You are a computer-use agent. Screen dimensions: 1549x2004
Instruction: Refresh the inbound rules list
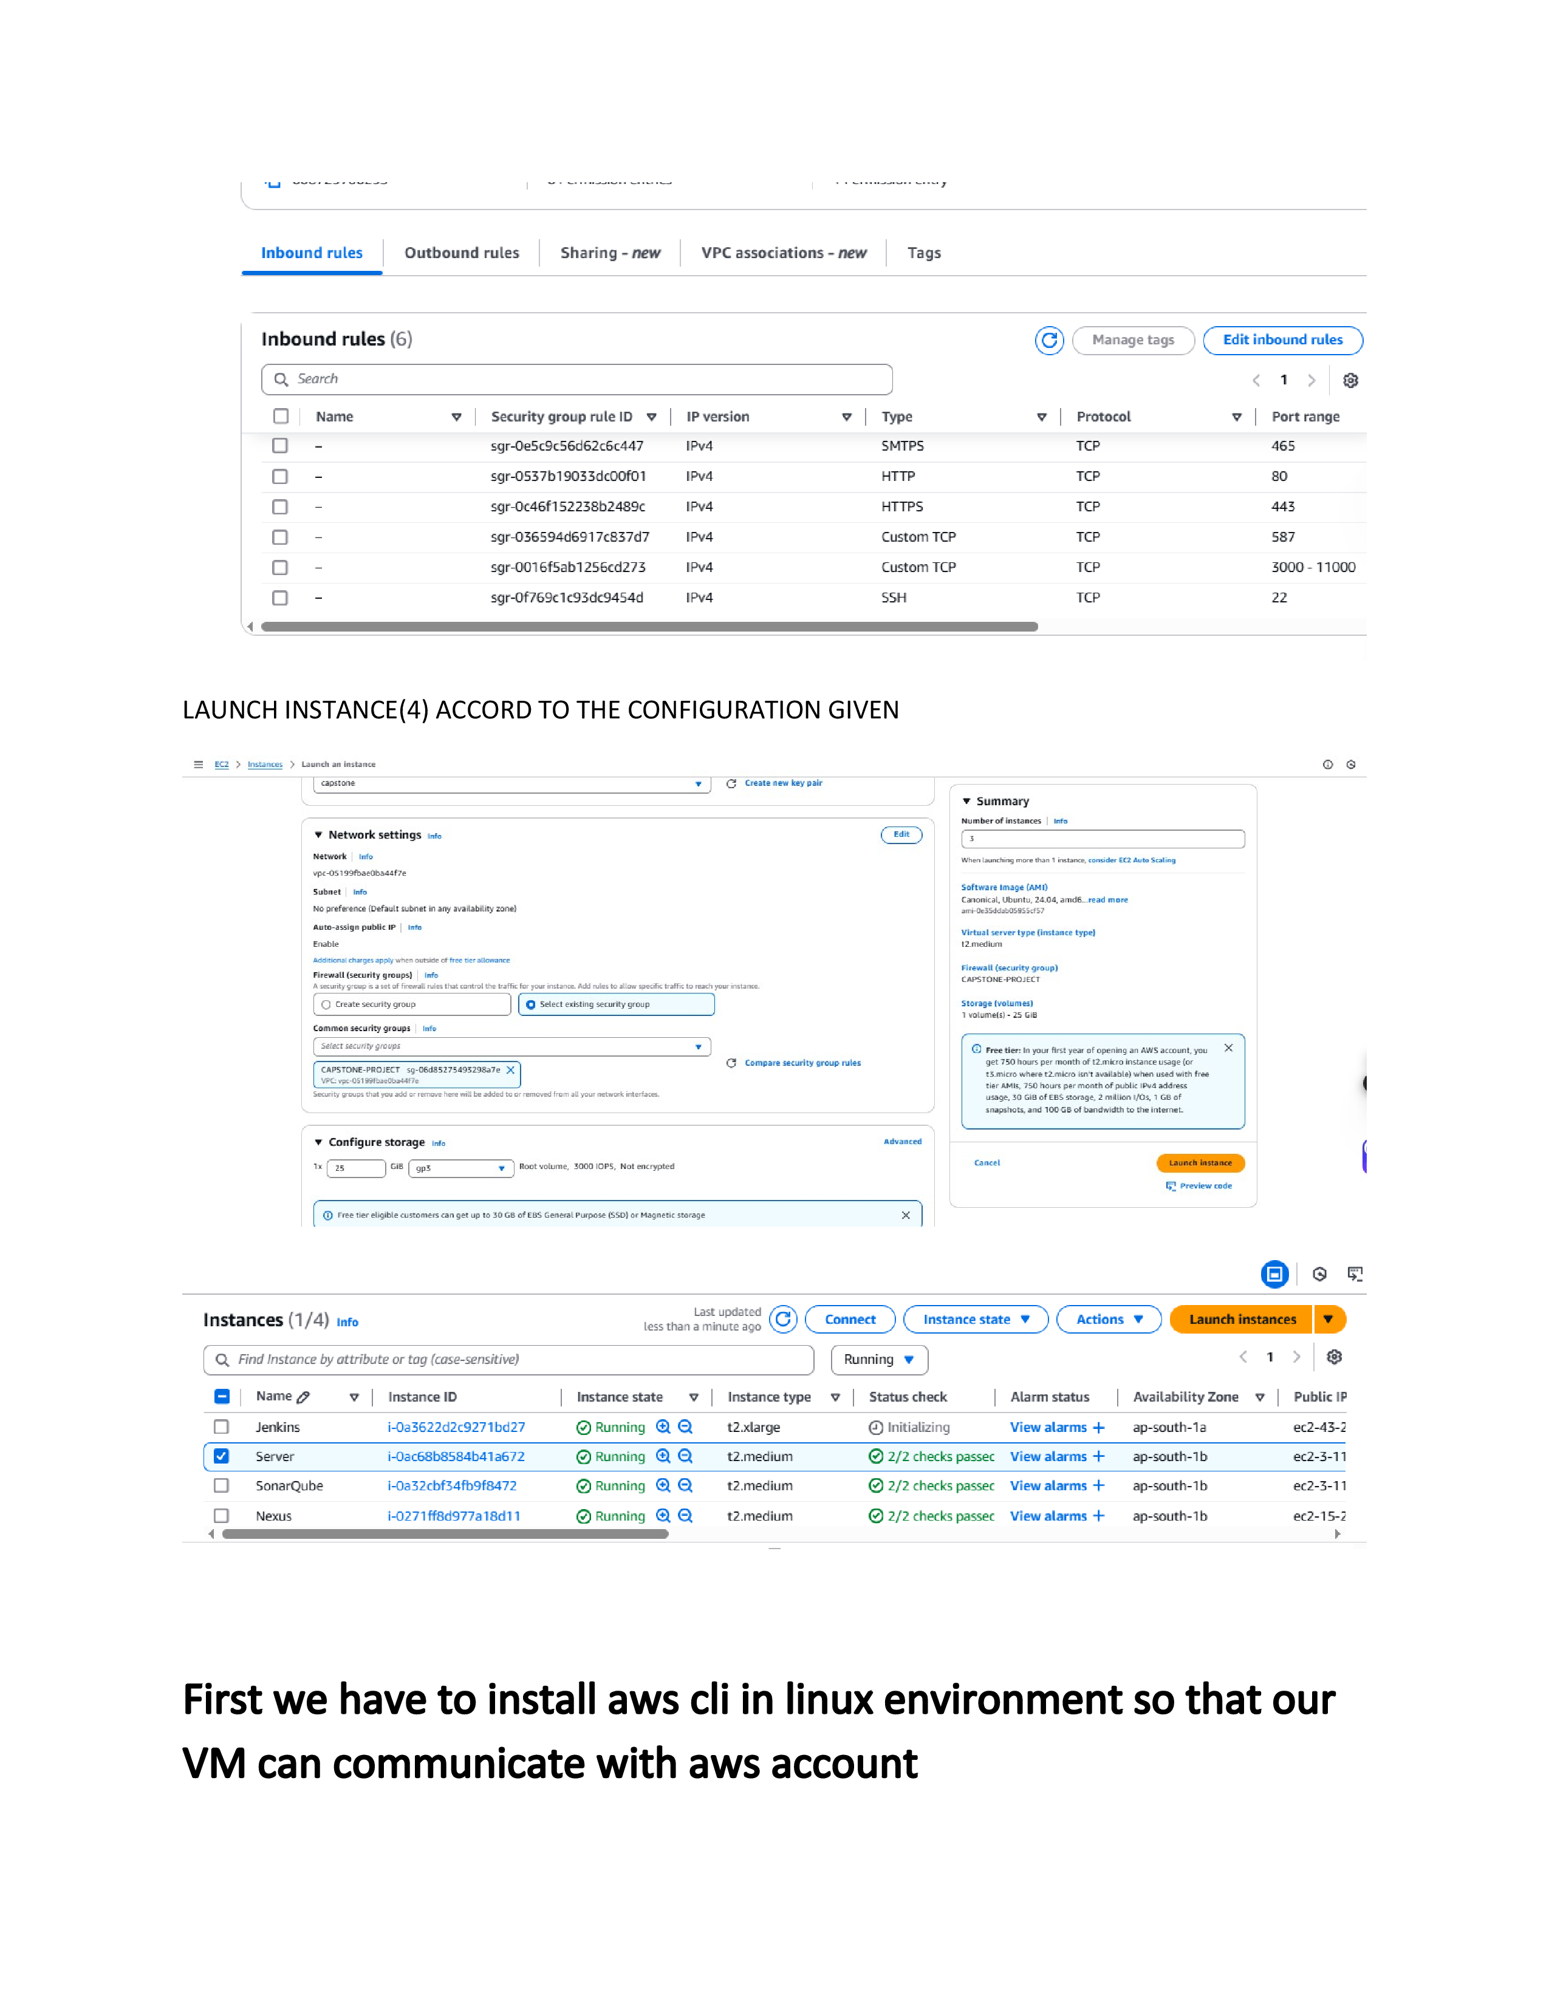pos(1049,341)
